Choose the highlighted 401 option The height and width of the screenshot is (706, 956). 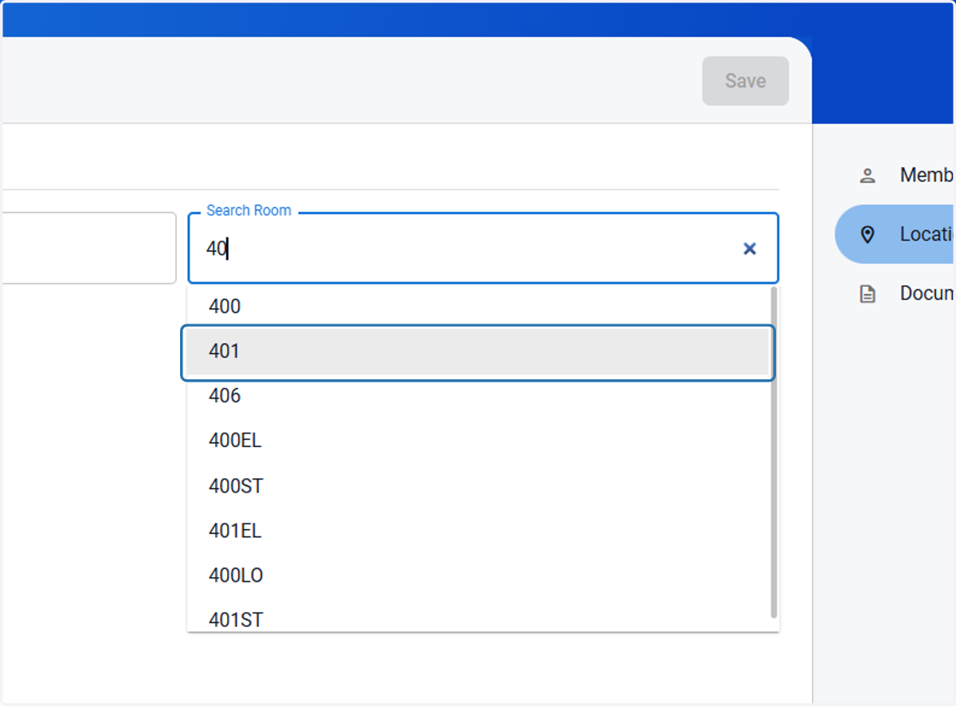click(x=478, y=351)
